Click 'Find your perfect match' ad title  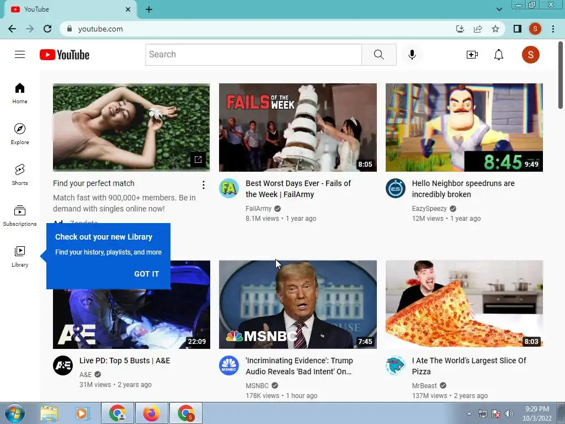click(94, 183)
